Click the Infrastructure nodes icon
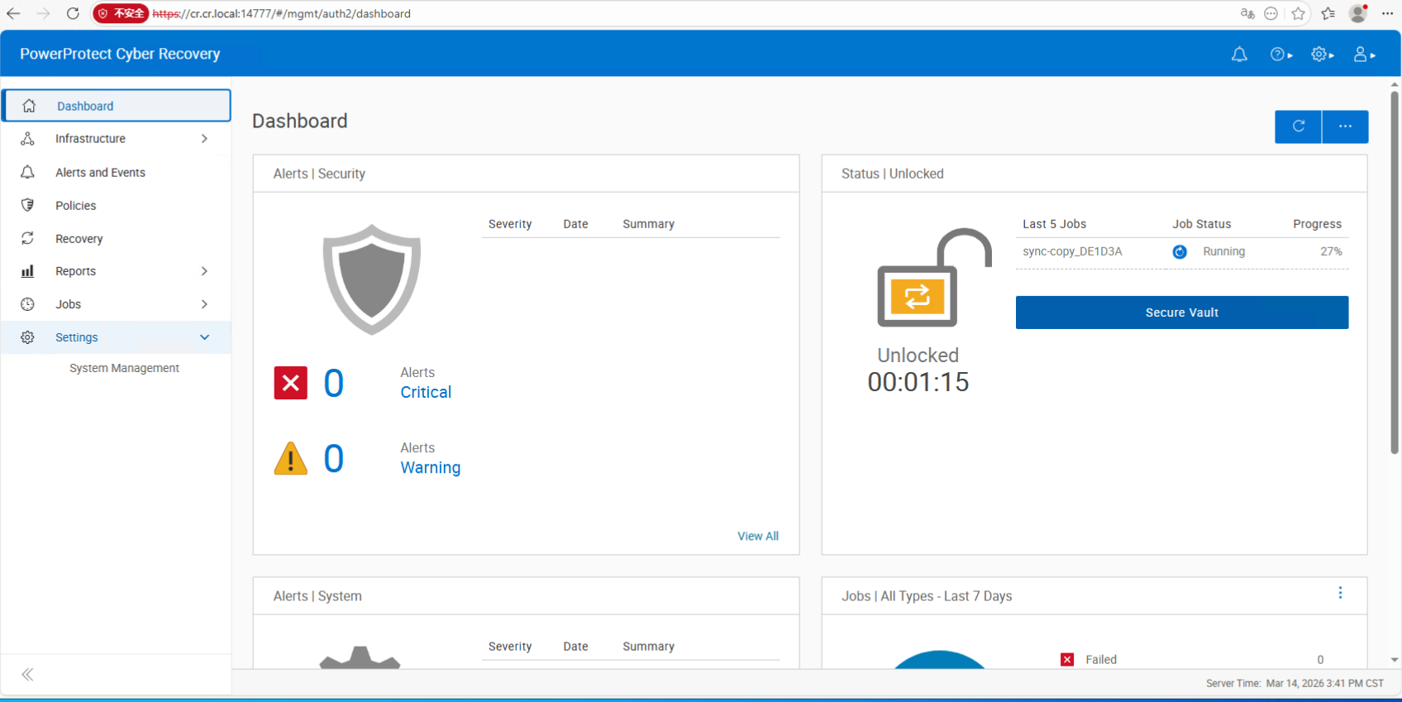The width and height of the screenshot is (1402, 702). [x=27, y=139]
